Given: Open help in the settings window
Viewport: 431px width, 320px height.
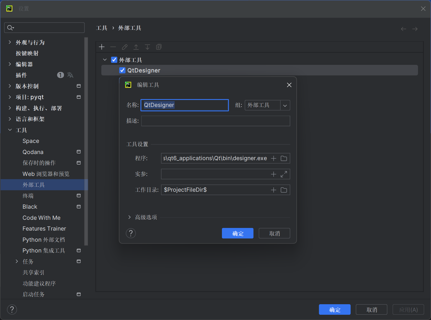Looking at the screenshot, I should click(12, 309).
